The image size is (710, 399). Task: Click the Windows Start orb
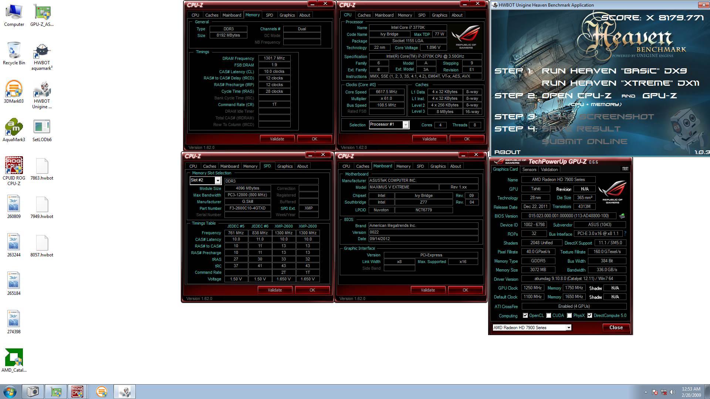(x=10, y=392)
